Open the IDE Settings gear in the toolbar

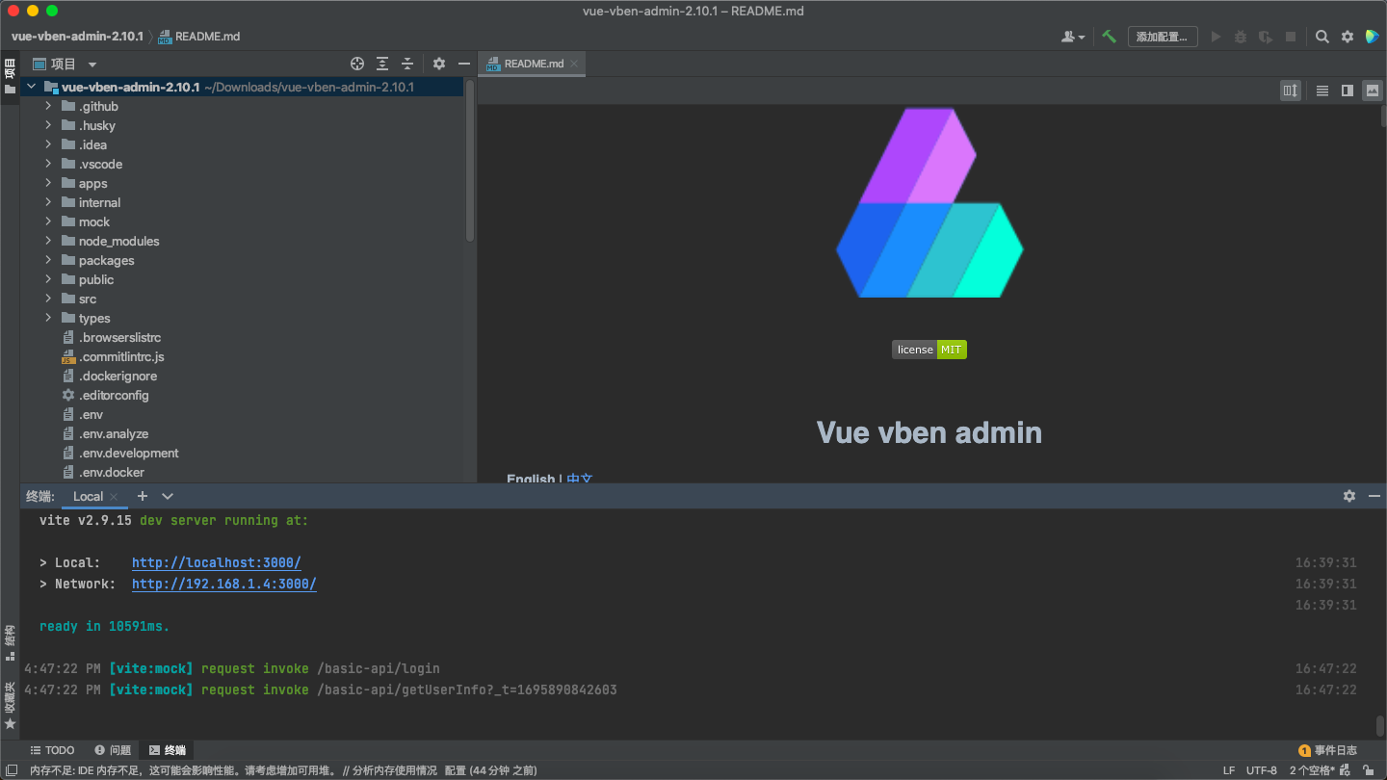1347,36
